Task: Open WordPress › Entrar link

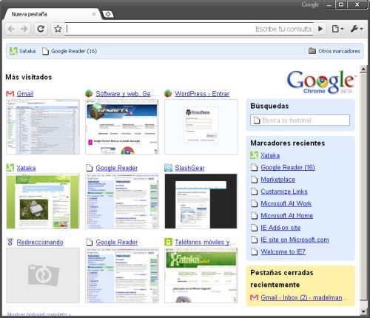Action: 202,94
